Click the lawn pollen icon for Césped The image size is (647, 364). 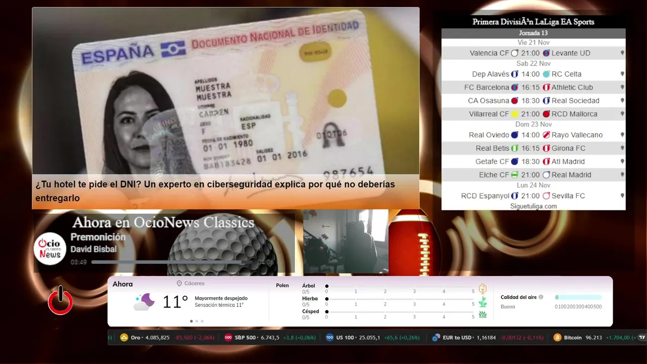(483, 314)
